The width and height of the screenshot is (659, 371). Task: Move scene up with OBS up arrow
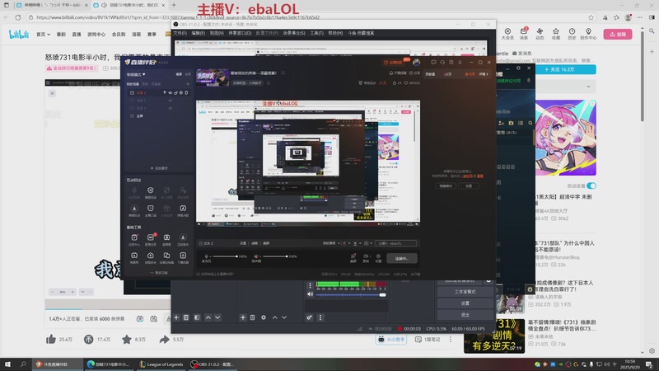[208, 317]
